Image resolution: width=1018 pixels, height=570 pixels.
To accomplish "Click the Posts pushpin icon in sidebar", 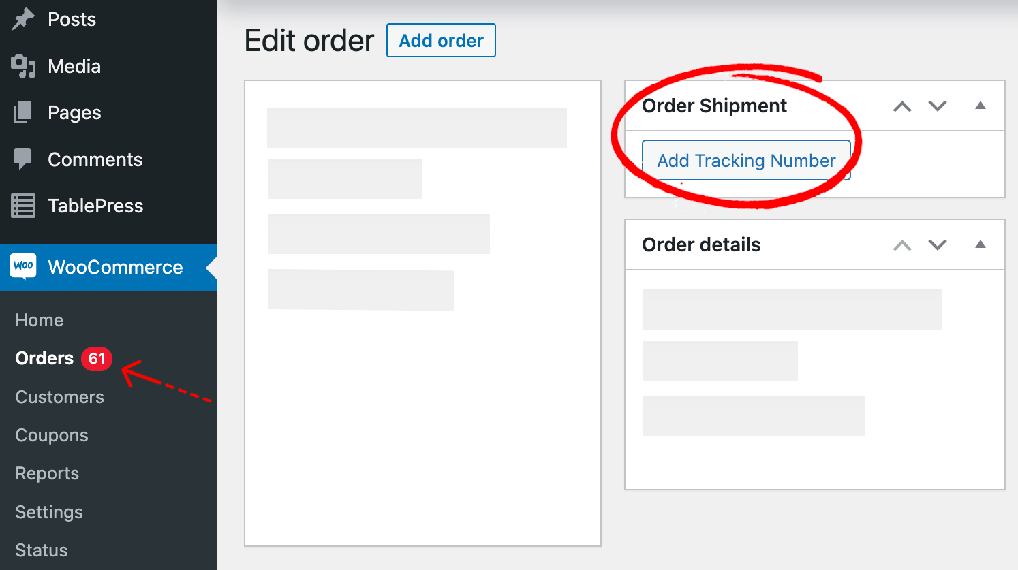I will point(22,18).
